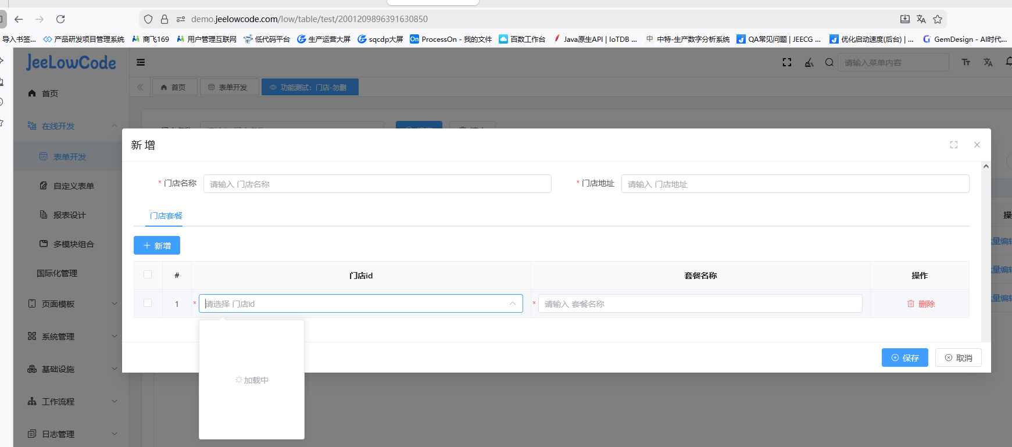The height and width of the screenshot is (447, 1012).
Task: Click the 取消 button
Action: click(x=958, y=358)
